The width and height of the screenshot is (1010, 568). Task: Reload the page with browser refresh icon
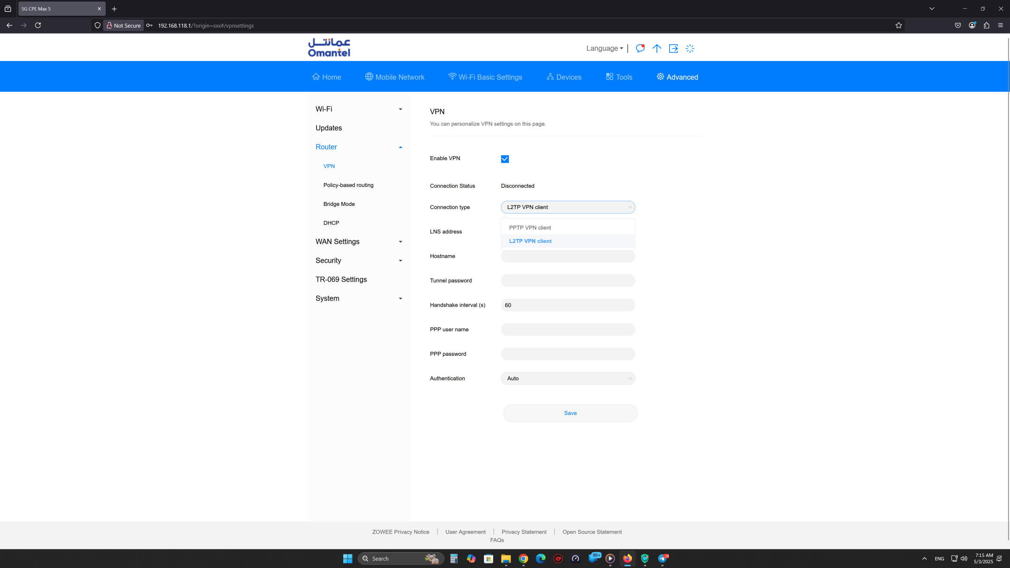coord(38,25)
